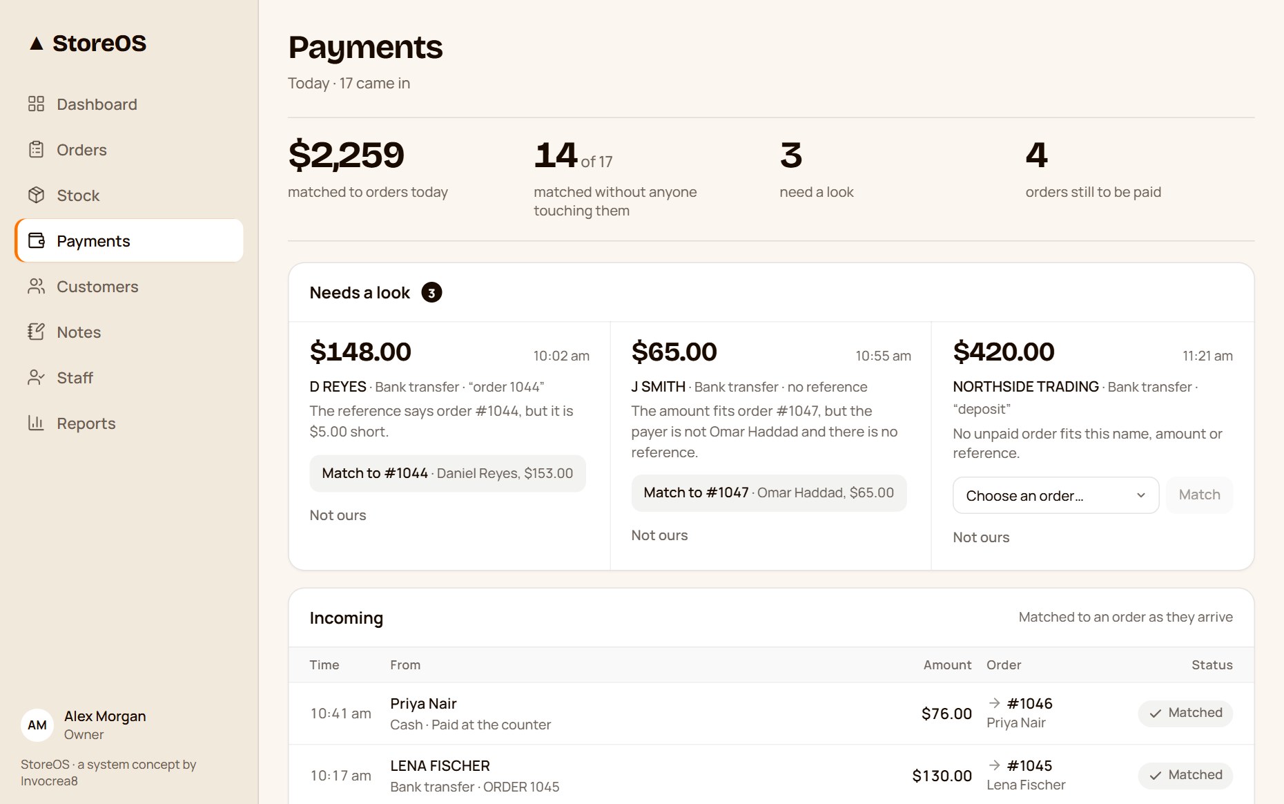Click order link #1045
The image size is (1284, 804).
click(1029, 766)
